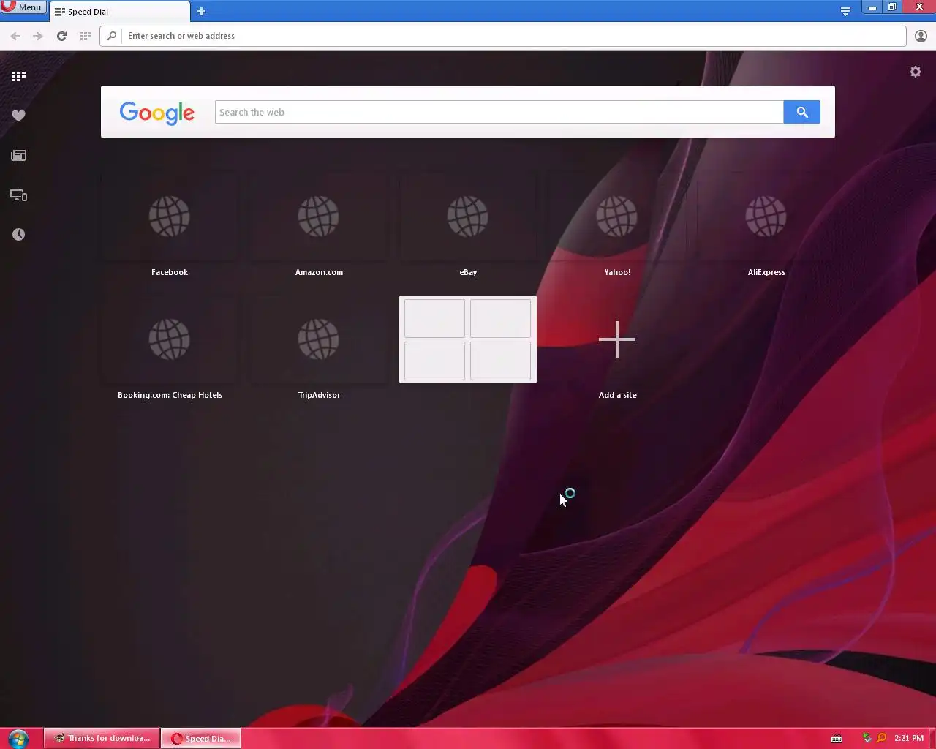Click the blue Google search button
The image size is (936, 749).
[x=801, y=112]
